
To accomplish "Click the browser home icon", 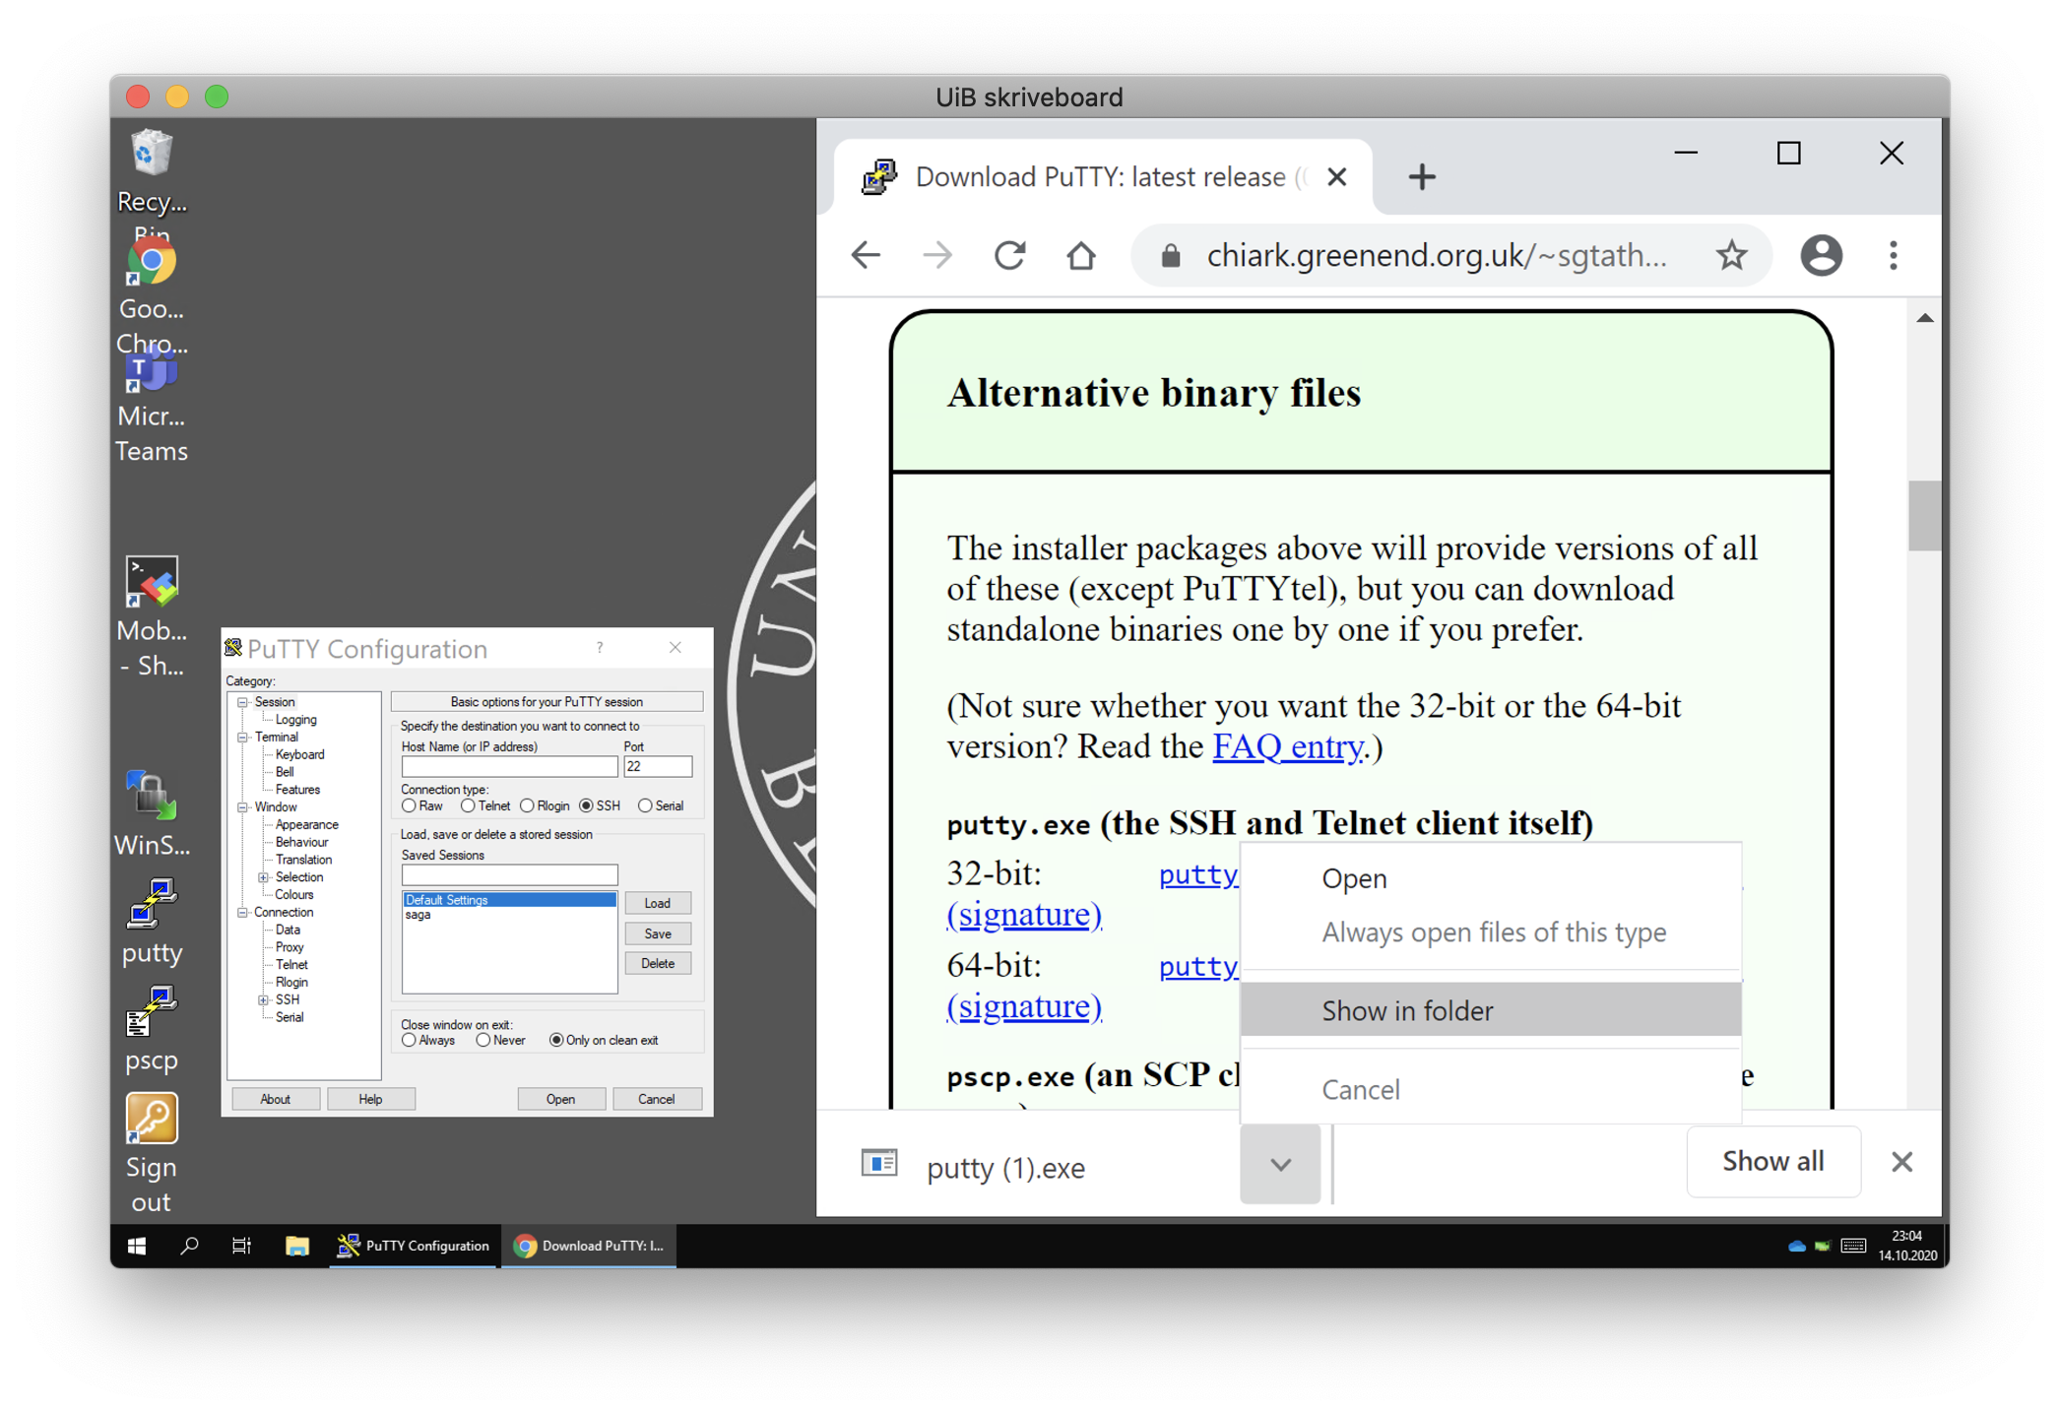I will pos(1081,256).
